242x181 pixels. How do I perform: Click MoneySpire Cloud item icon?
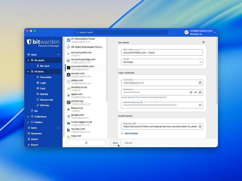[69, 40]
